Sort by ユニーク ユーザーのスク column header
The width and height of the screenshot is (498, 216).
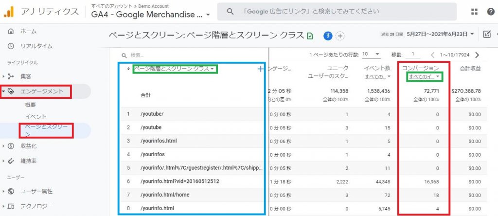[328, 72]
